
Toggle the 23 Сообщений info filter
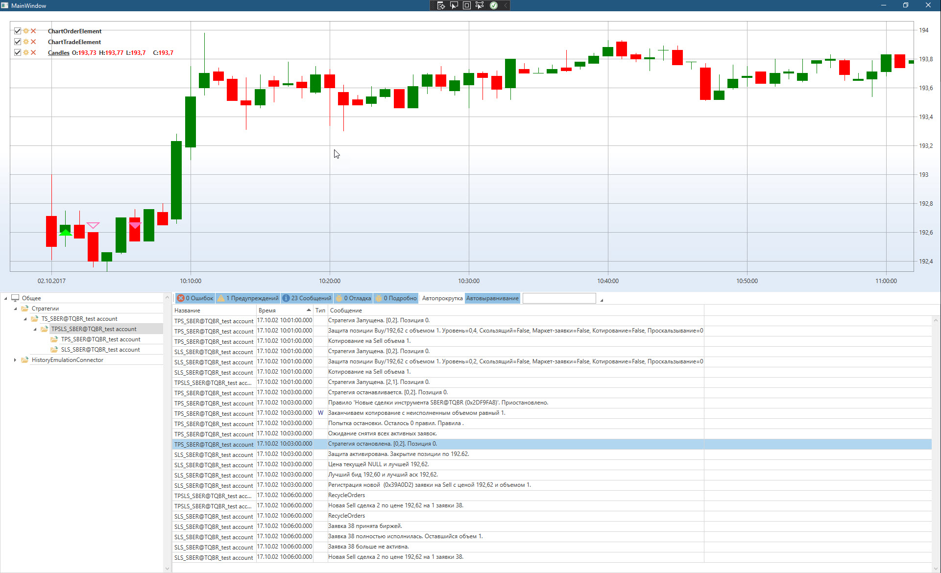click(307, 298)
